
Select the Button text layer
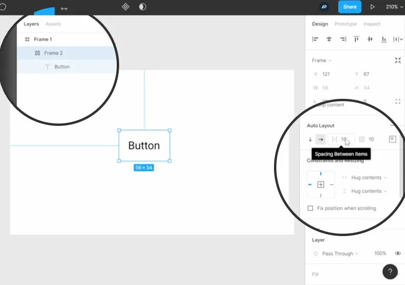[67, 66]
